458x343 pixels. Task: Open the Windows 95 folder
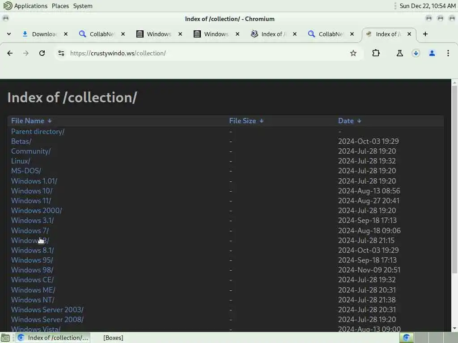coord(32,260)
